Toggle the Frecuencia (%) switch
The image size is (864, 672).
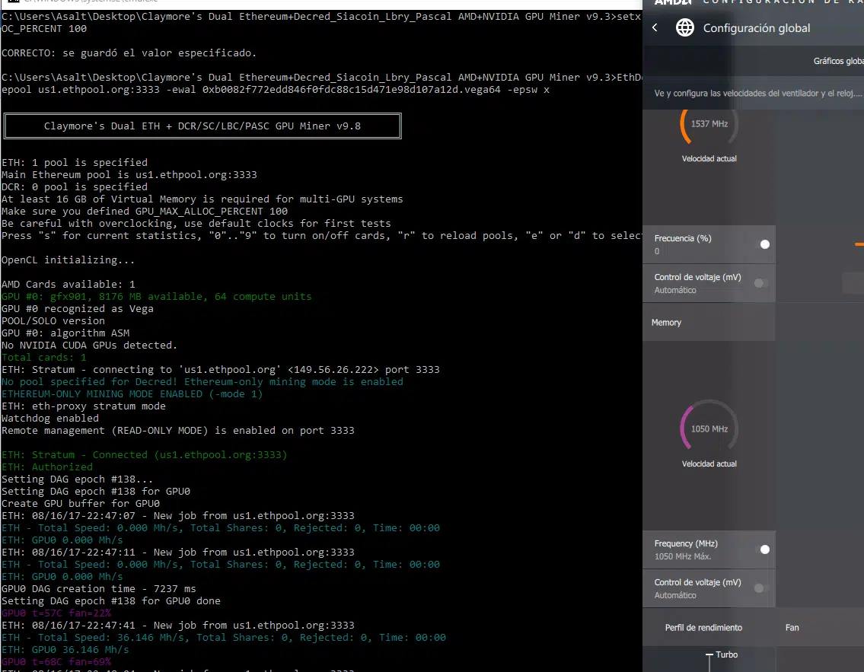point(764,244)
